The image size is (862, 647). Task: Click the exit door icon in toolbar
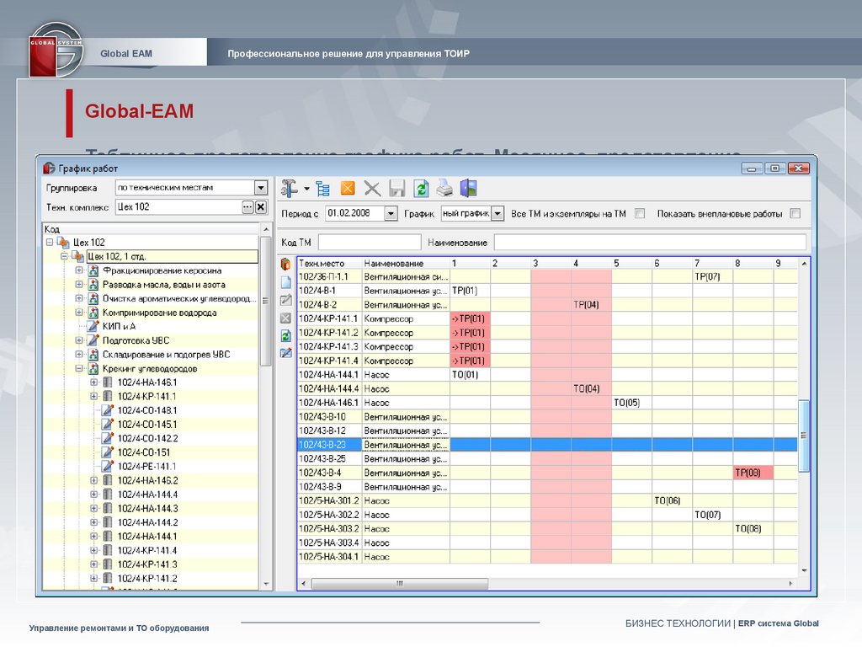tap(468, 189)
